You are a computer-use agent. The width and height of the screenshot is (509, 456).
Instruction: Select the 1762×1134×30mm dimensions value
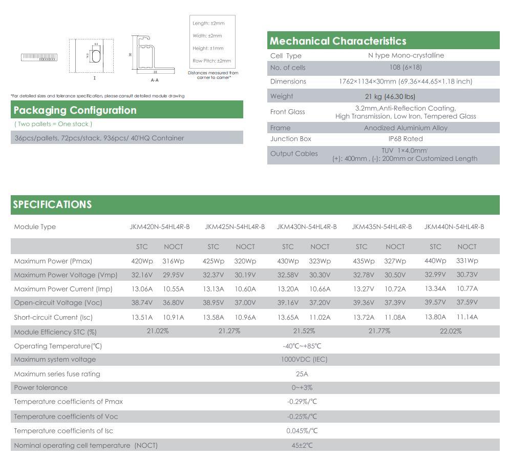[405, 81]
